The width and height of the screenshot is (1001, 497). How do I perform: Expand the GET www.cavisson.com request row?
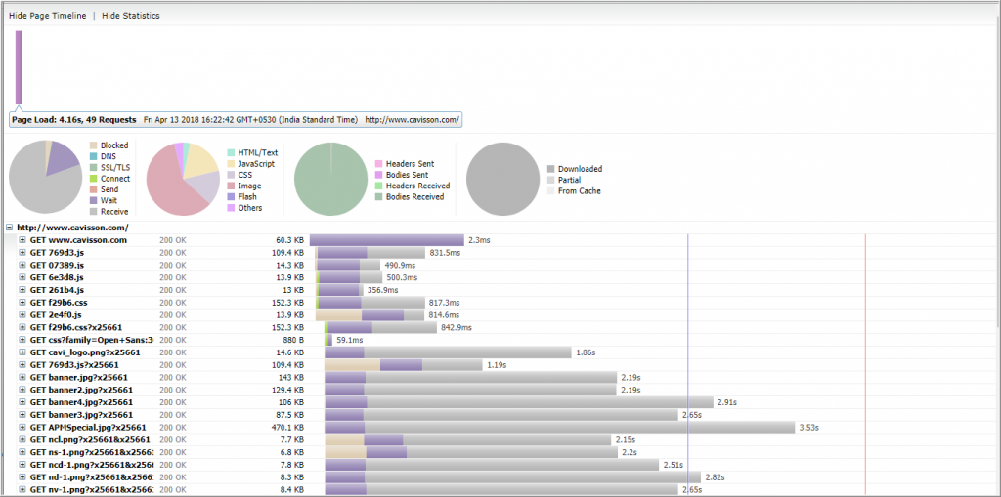point(22,240)
